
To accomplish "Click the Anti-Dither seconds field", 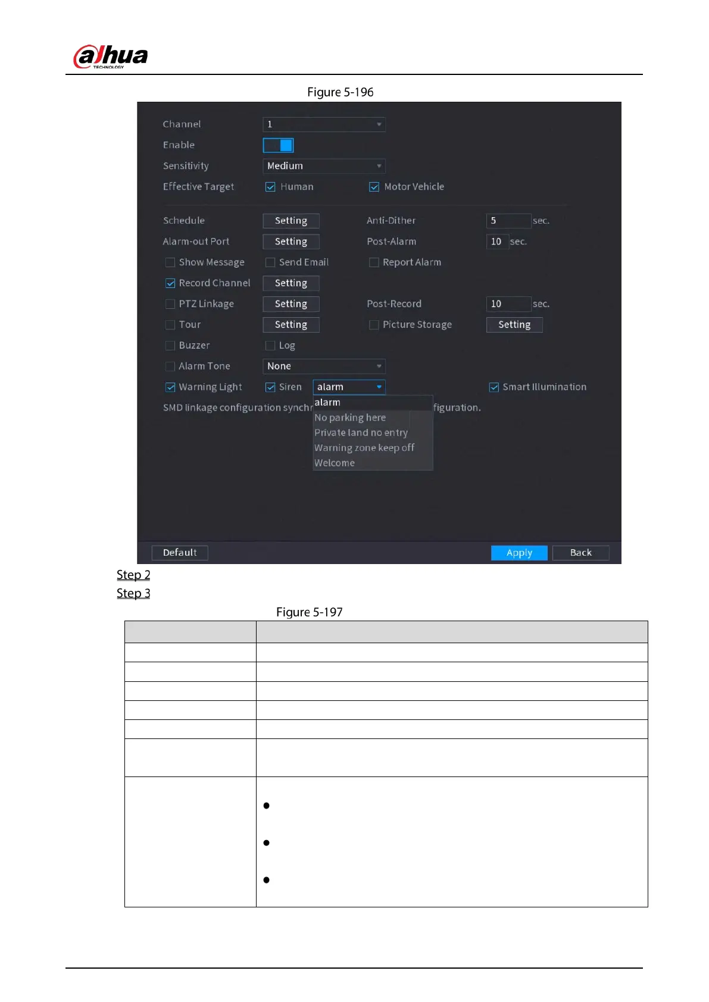I will pyautogui.click(x=508, y=221).
